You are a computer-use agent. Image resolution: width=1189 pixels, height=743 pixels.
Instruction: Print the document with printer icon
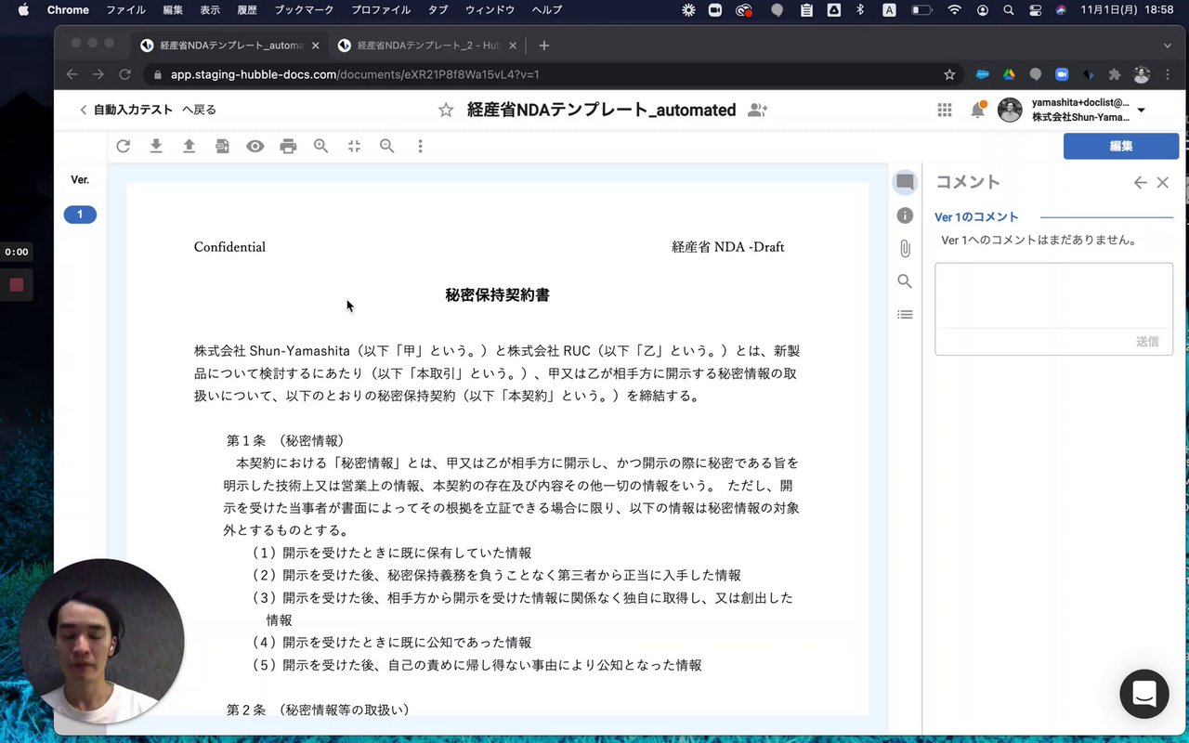pos(288,146)
